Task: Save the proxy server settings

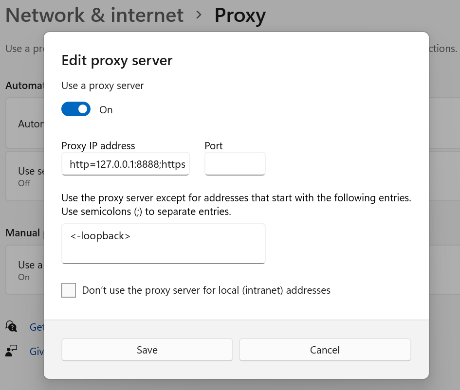Action: pyautogui.click(x=147, y=350)
